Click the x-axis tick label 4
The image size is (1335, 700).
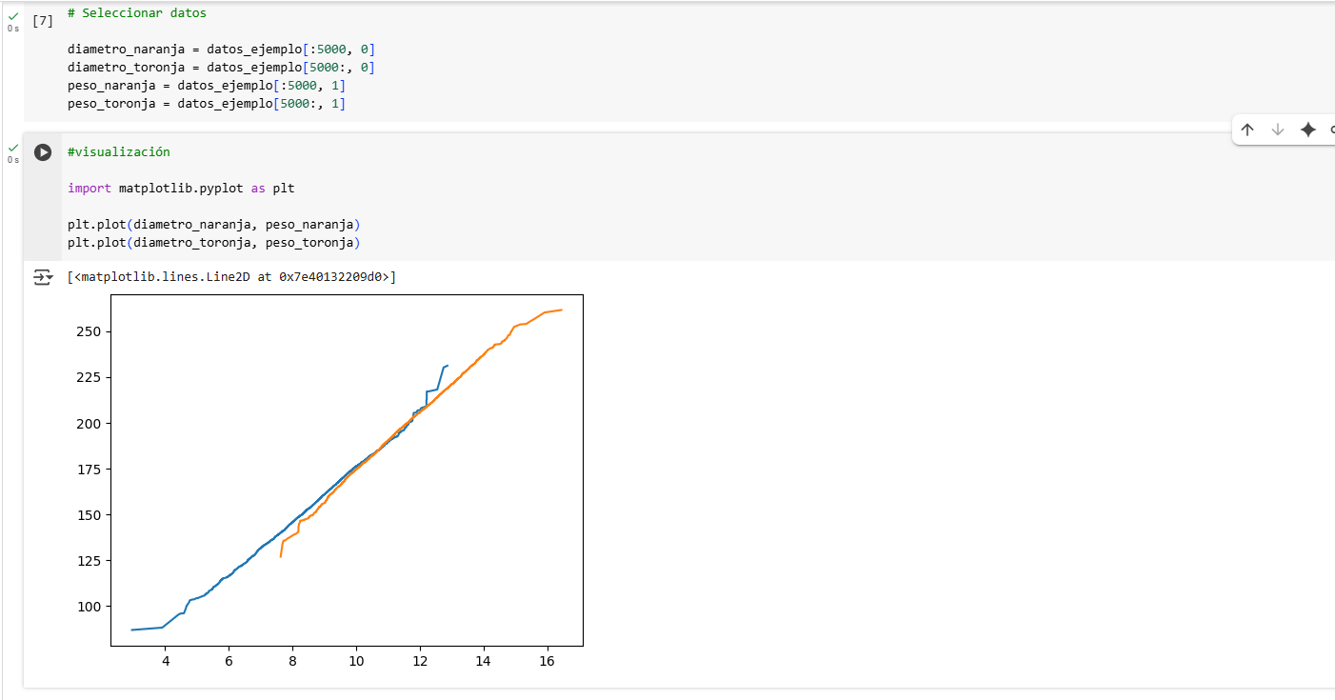pos(166,662)
